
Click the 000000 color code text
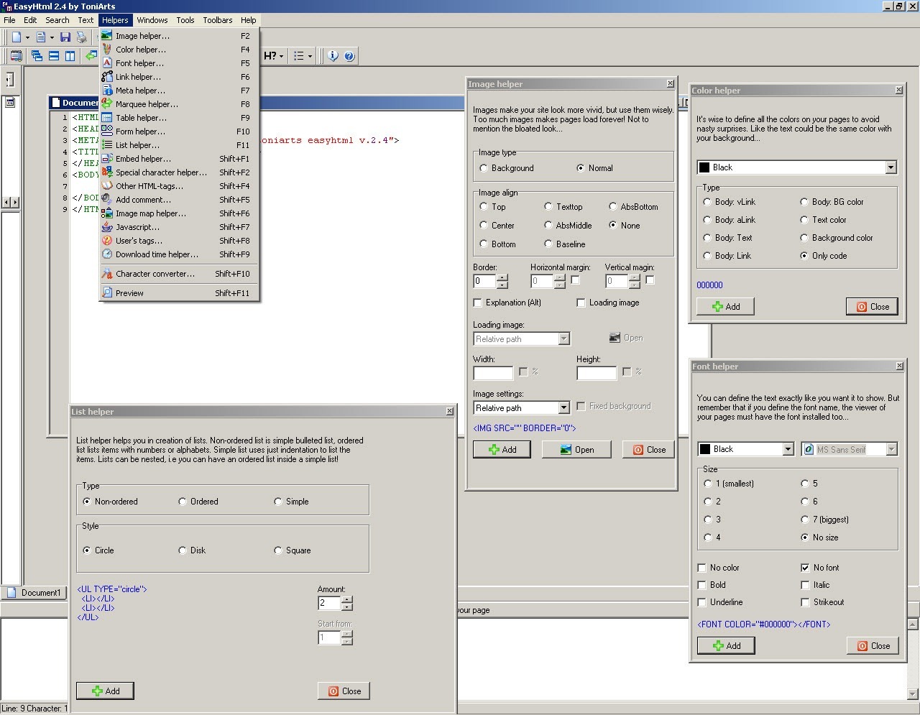[x=709, y=285]
